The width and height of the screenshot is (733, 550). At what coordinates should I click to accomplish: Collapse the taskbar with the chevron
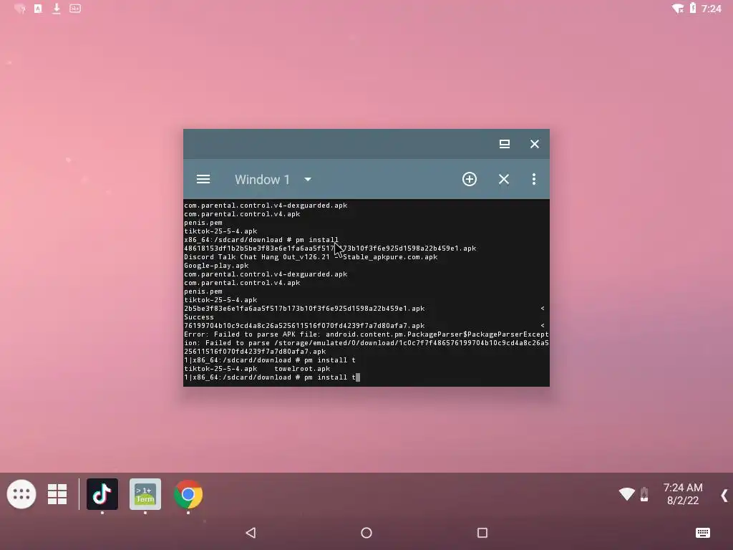724,496
